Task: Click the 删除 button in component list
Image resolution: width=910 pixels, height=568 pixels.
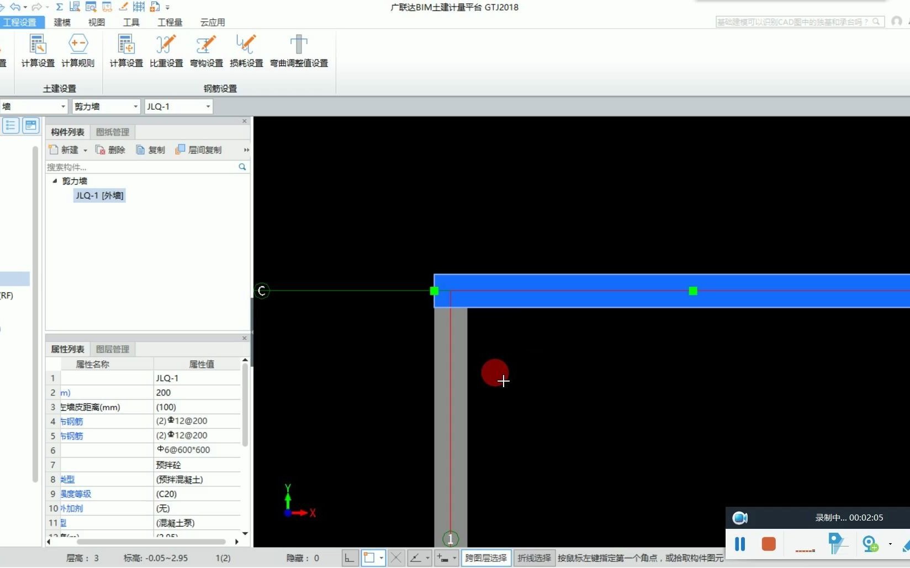Action: [x=110, y=150]
